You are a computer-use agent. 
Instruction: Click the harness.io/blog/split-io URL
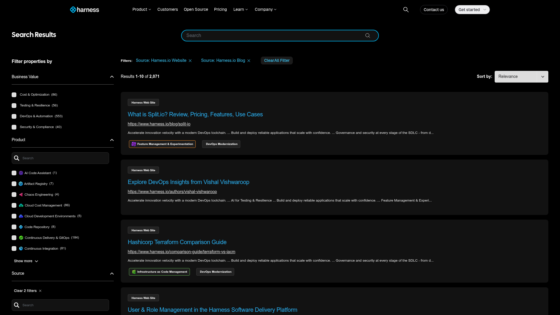point(159,124)
